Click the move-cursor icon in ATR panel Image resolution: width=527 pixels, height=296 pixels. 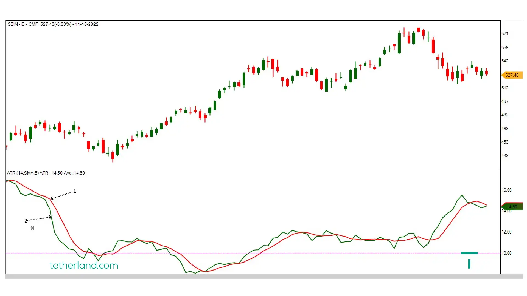31,228
